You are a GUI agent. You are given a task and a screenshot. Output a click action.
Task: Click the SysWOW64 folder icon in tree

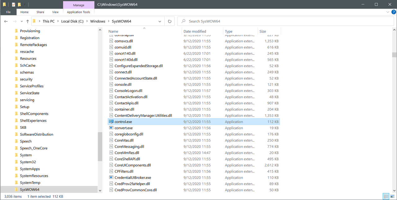16,189
